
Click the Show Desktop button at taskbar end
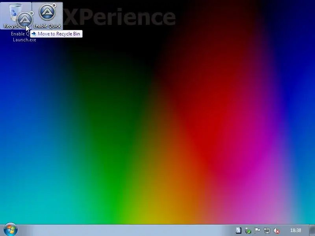coord(312,230)
